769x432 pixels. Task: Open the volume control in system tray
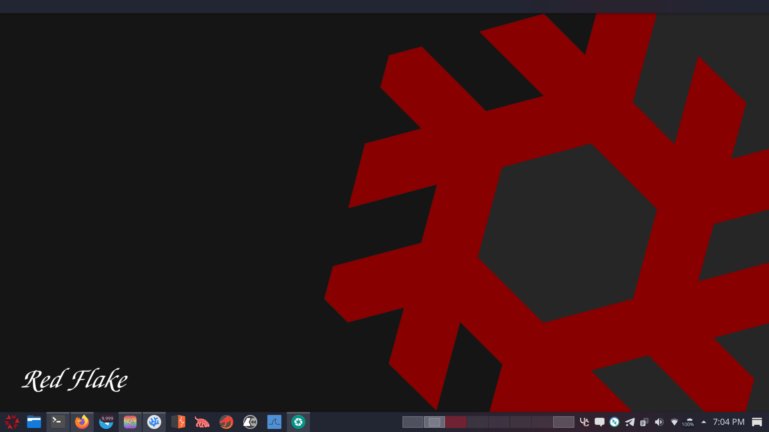(659, 422)
